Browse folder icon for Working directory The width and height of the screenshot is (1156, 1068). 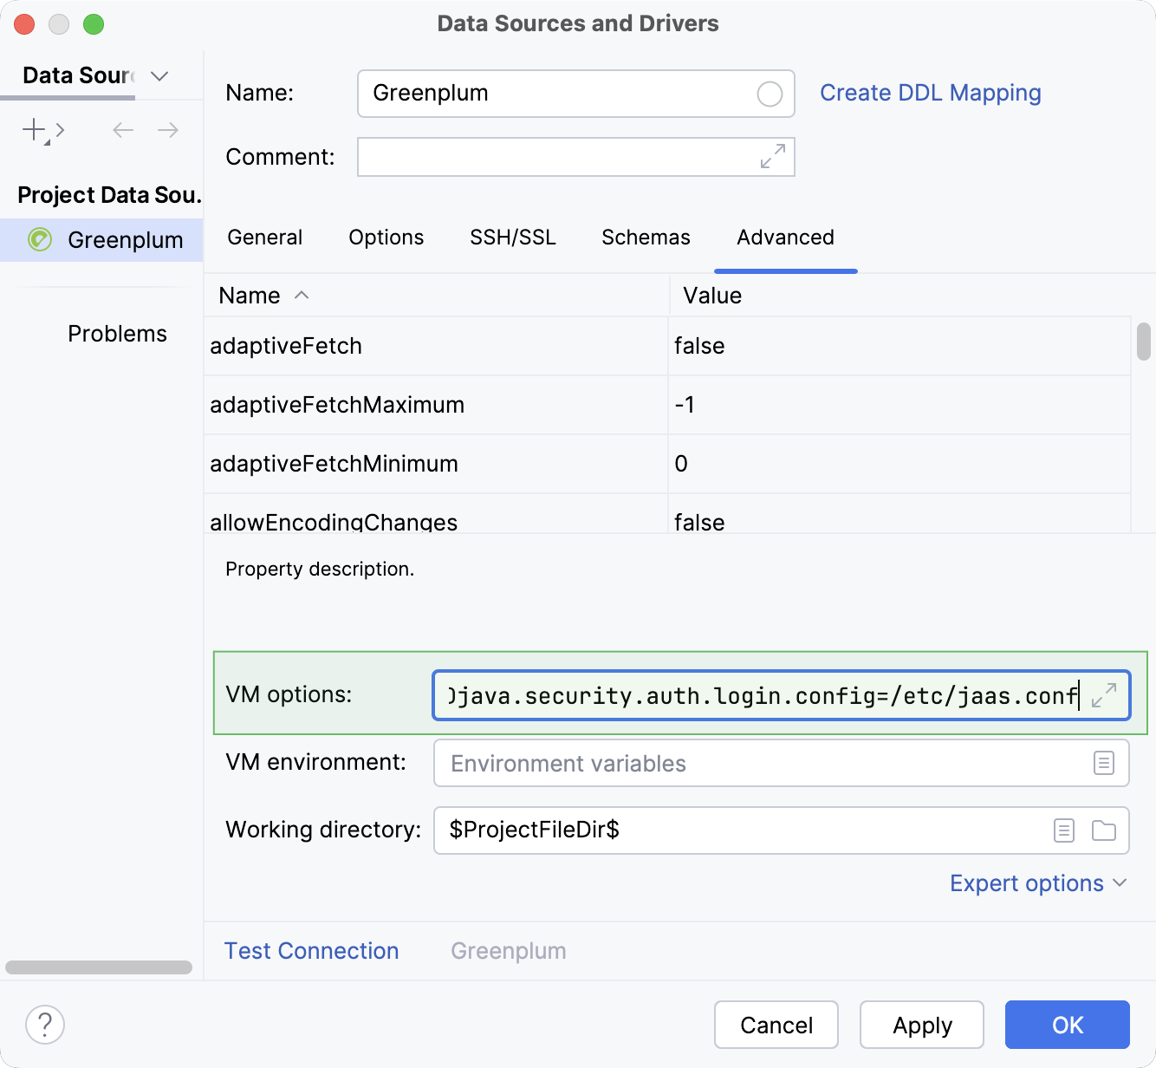click(1103, 830)
